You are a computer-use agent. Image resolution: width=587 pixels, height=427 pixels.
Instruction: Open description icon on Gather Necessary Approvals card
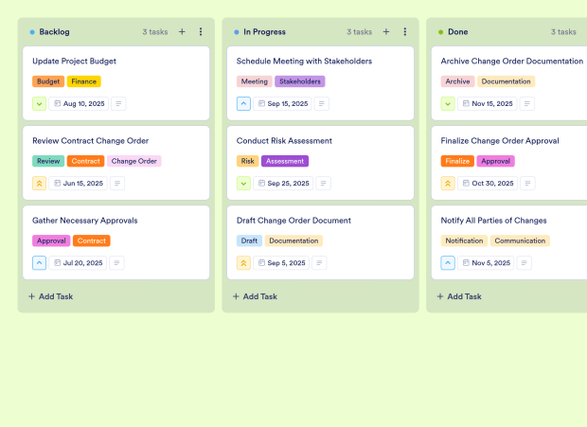point(116,263)
